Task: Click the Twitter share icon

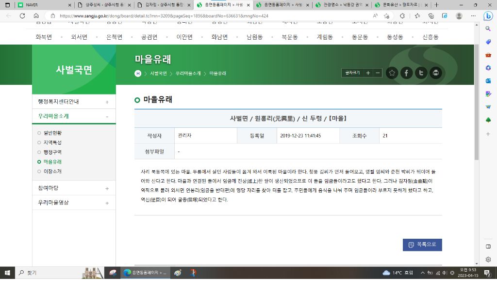Action: pyautogui.click(x=421, y=73)
